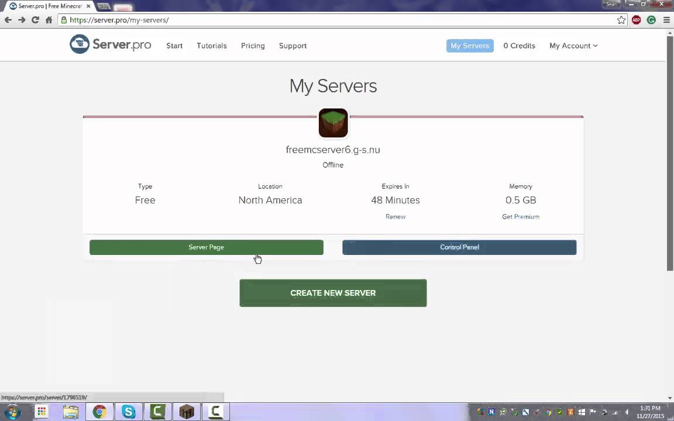
Task: Open the Chrome hamburger menu
Action: point(666,20)
